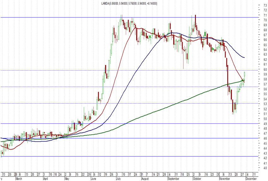Select the 6.7 price axis label
The height and width of the screenshot is (181, 268).
click(265, 35)
